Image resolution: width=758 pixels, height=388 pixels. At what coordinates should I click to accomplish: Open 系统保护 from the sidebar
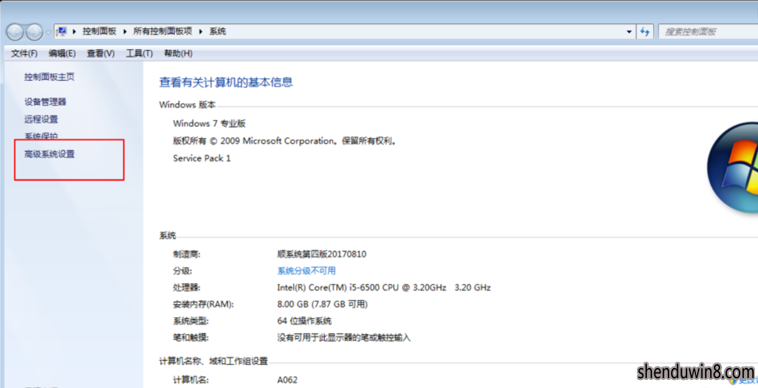click(41, 137)
